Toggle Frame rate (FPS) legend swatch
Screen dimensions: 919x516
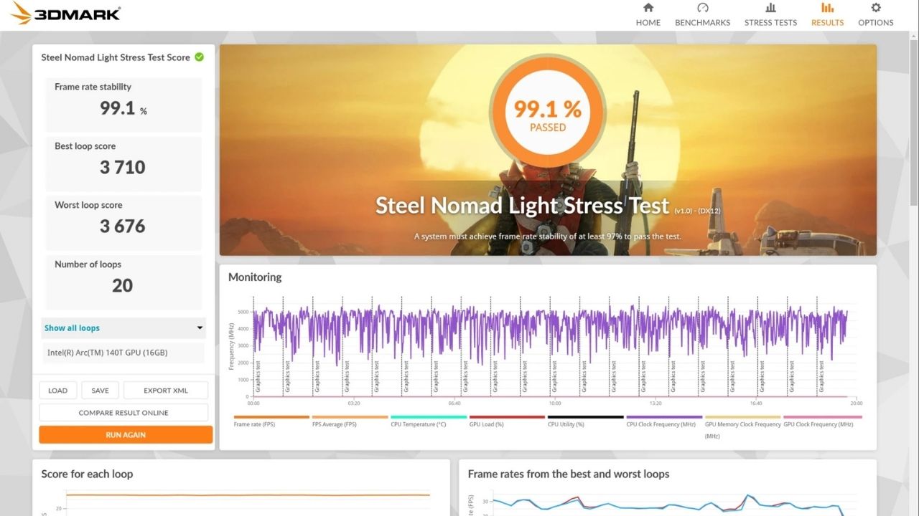tap(271, 417)
